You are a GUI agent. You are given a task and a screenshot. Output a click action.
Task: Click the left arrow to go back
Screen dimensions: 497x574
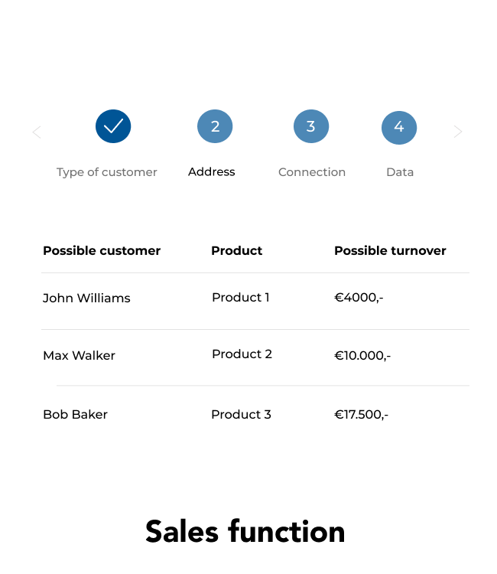[x=37, y=132]
